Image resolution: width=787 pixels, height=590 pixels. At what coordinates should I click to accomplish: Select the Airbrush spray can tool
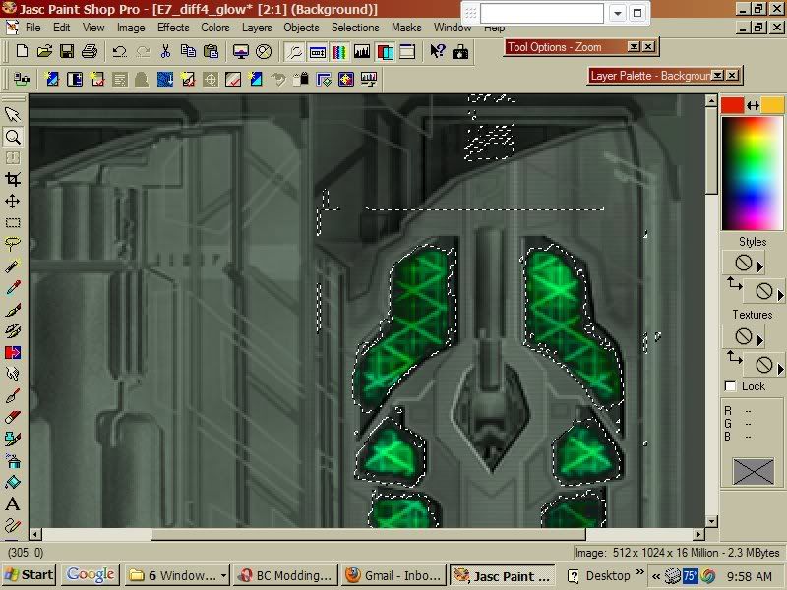tap(13, 460)
